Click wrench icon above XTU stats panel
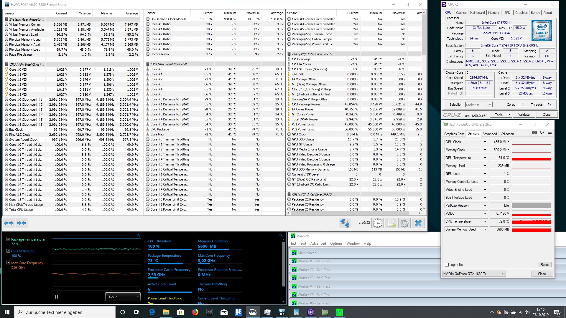 [281, 235]
